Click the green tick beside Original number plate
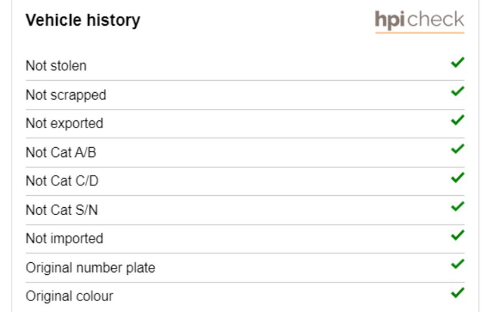 [458, 264]
